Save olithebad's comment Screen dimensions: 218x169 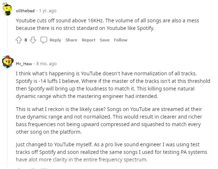pyautogui.click(x=105, y=40)
